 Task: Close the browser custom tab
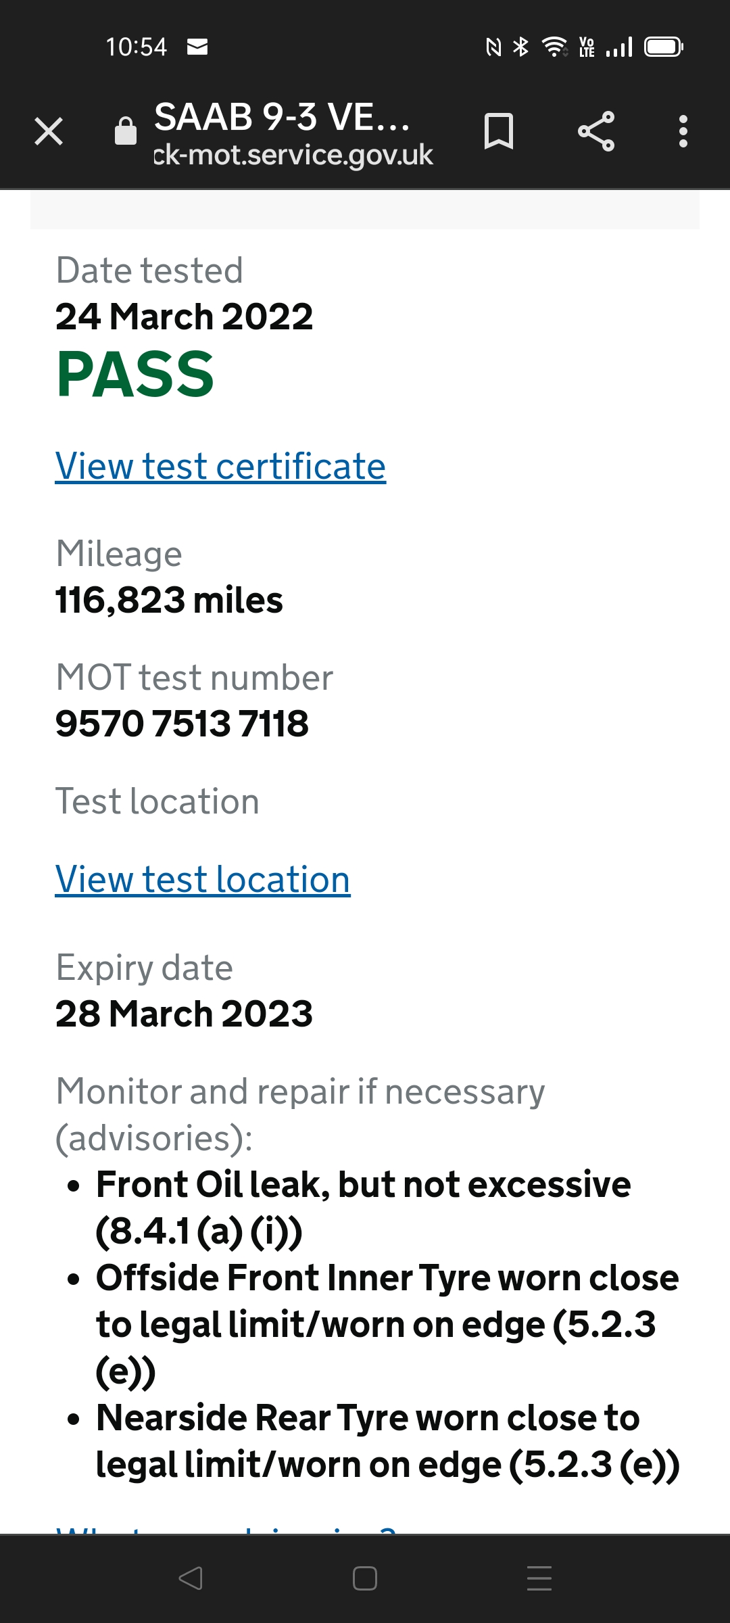49,131
